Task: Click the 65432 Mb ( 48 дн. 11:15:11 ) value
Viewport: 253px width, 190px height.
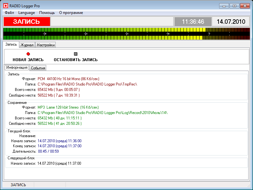Action: (59, 118)
